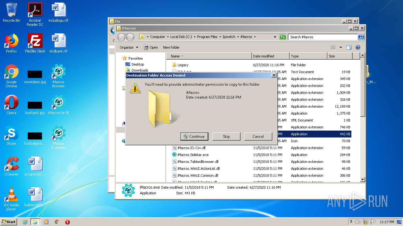The image size is (403, 226).
Task: Click Windows Explorer taskbar icon
Action: [x=35, y=222]
